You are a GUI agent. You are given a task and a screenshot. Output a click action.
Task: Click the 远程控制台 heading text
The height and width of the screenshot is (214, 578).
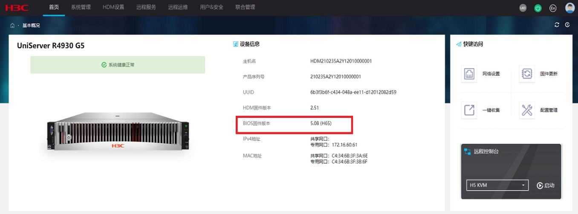pyautogui.click(x=486, y=151)
